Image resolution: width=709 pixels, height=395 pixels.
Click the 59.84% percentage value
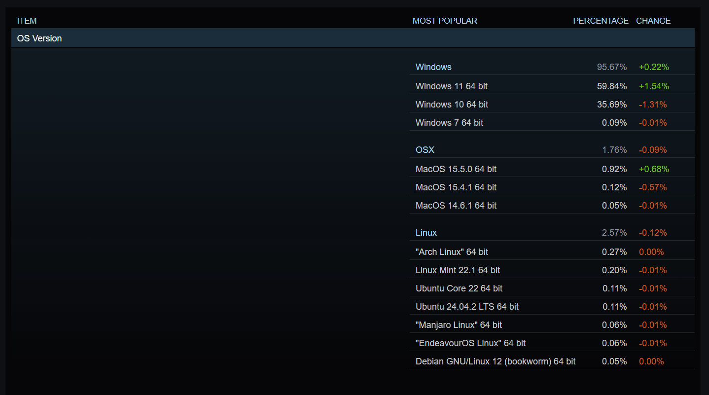(612, 86)
